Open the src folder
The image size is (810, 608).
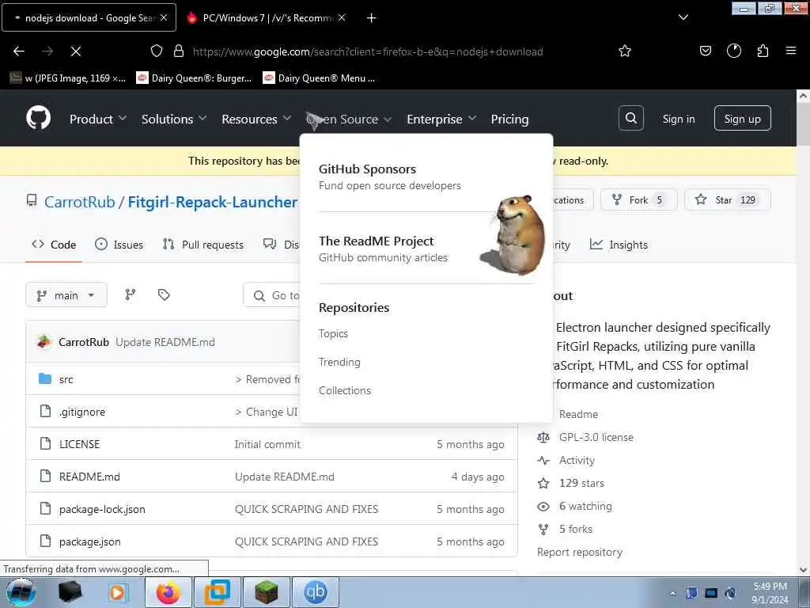click(66, 379)
